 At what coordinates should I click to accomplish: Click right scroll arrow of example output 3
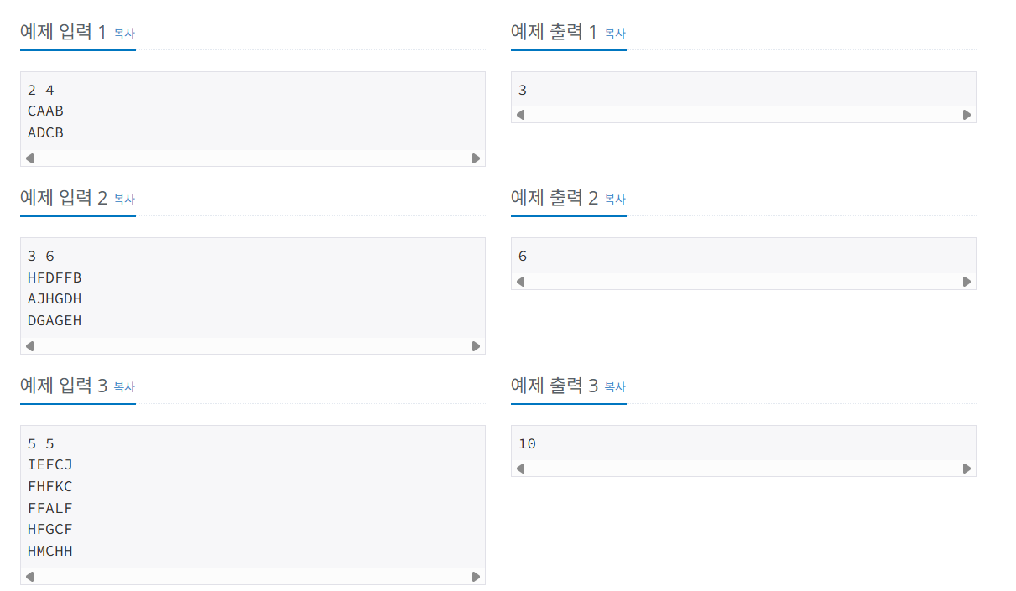click(967, 469)
